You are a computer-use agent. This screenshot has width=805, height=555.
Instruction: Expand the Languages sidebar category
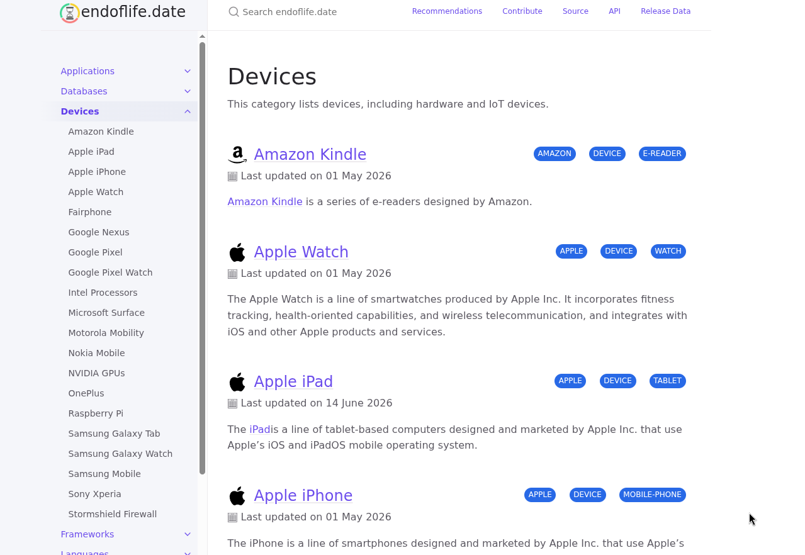click(188, 552)
